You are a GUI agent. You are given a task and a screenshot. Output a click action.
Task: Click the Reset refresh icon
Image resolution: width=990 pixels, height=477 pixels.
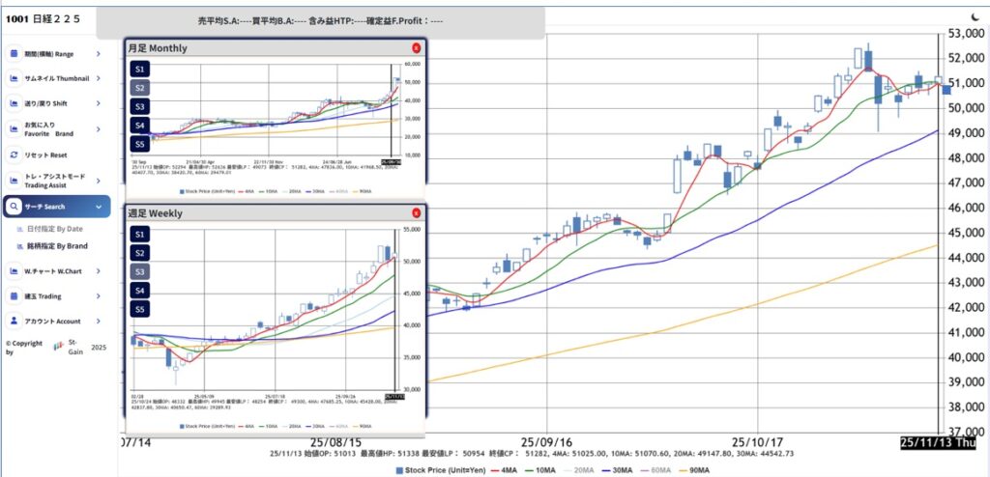coord(15,154)
